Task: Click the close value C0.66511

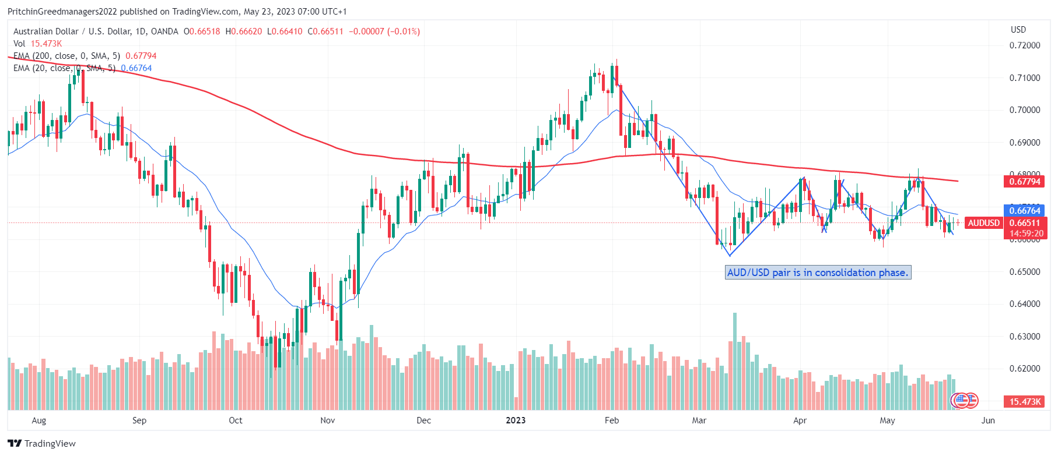Action: pyautogui.click(x=325, y=31)
